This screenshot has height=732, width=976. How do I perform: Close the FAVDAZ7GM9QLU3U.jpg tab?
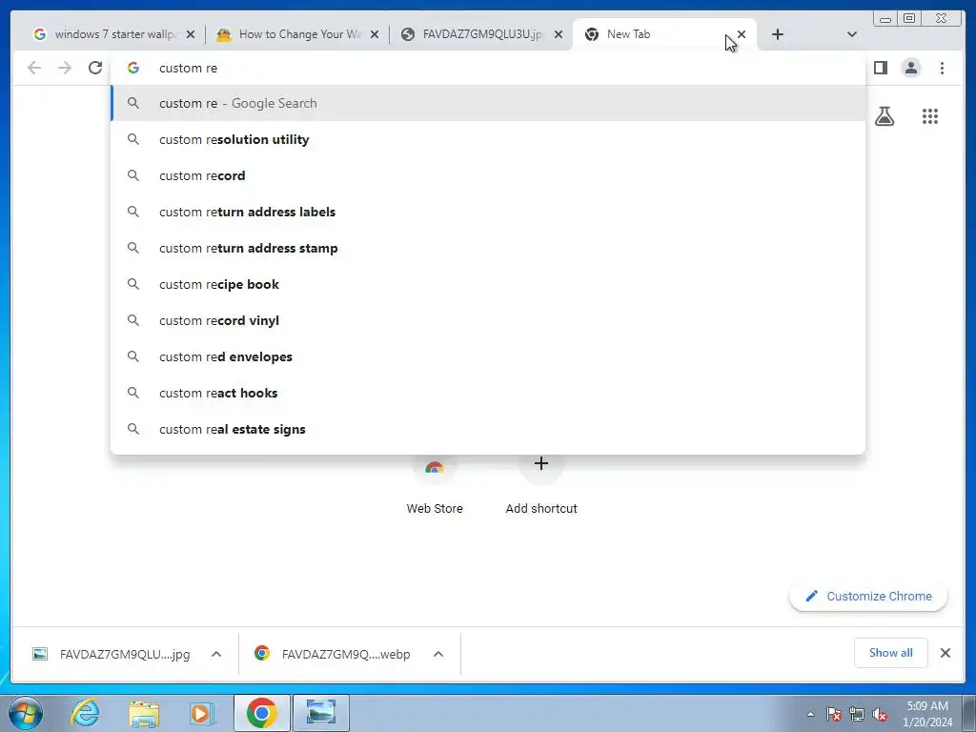click(559, 34)
